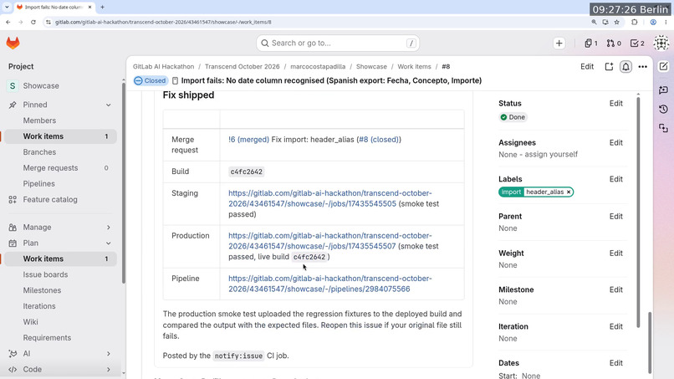
Task: Click the create new plus icon
Action: [559, 43]
